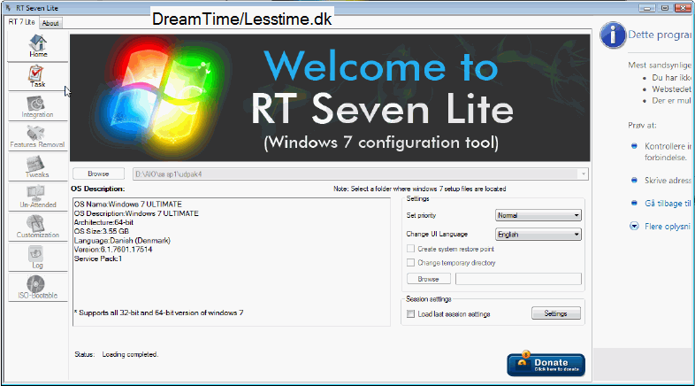
Task: Maximize the RT Seven Lite window
Action: click(x=664, y=8)
